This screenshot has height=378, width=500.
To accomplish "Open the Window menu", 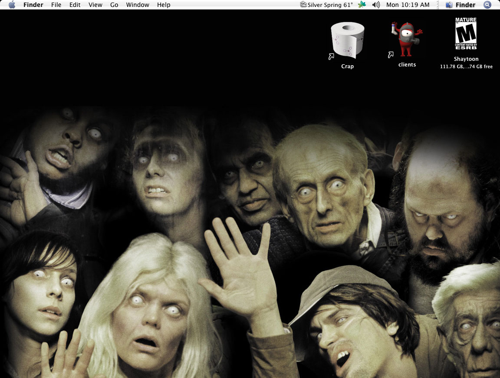I will click(x=138, y=5).
